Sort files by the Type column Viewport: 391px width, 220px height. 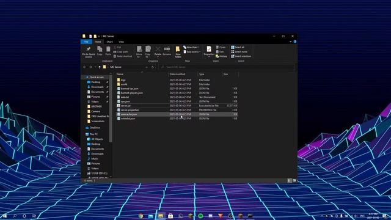click(210, 74)
